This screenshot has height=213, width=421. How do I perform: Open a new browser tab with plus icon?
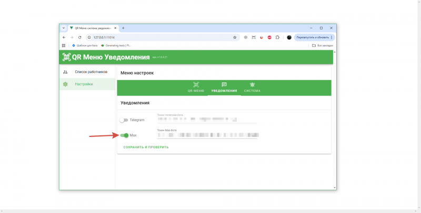click(123, 28)
